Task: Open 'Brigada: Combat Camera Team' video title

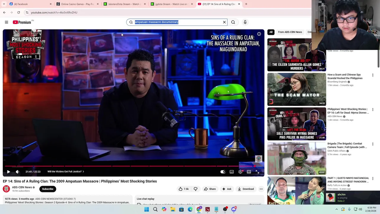Action: click(x=348, y=145)
